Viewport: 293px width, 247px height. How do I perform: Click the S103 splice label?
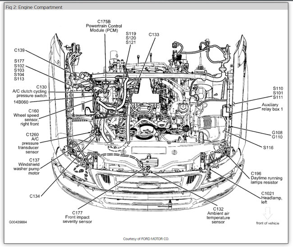tap(19, 70)
